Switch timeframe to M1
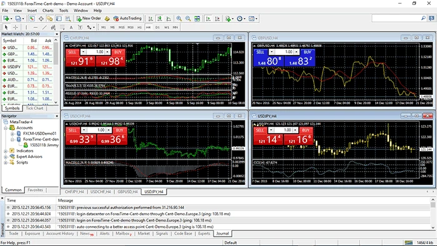 pos(104,27)
